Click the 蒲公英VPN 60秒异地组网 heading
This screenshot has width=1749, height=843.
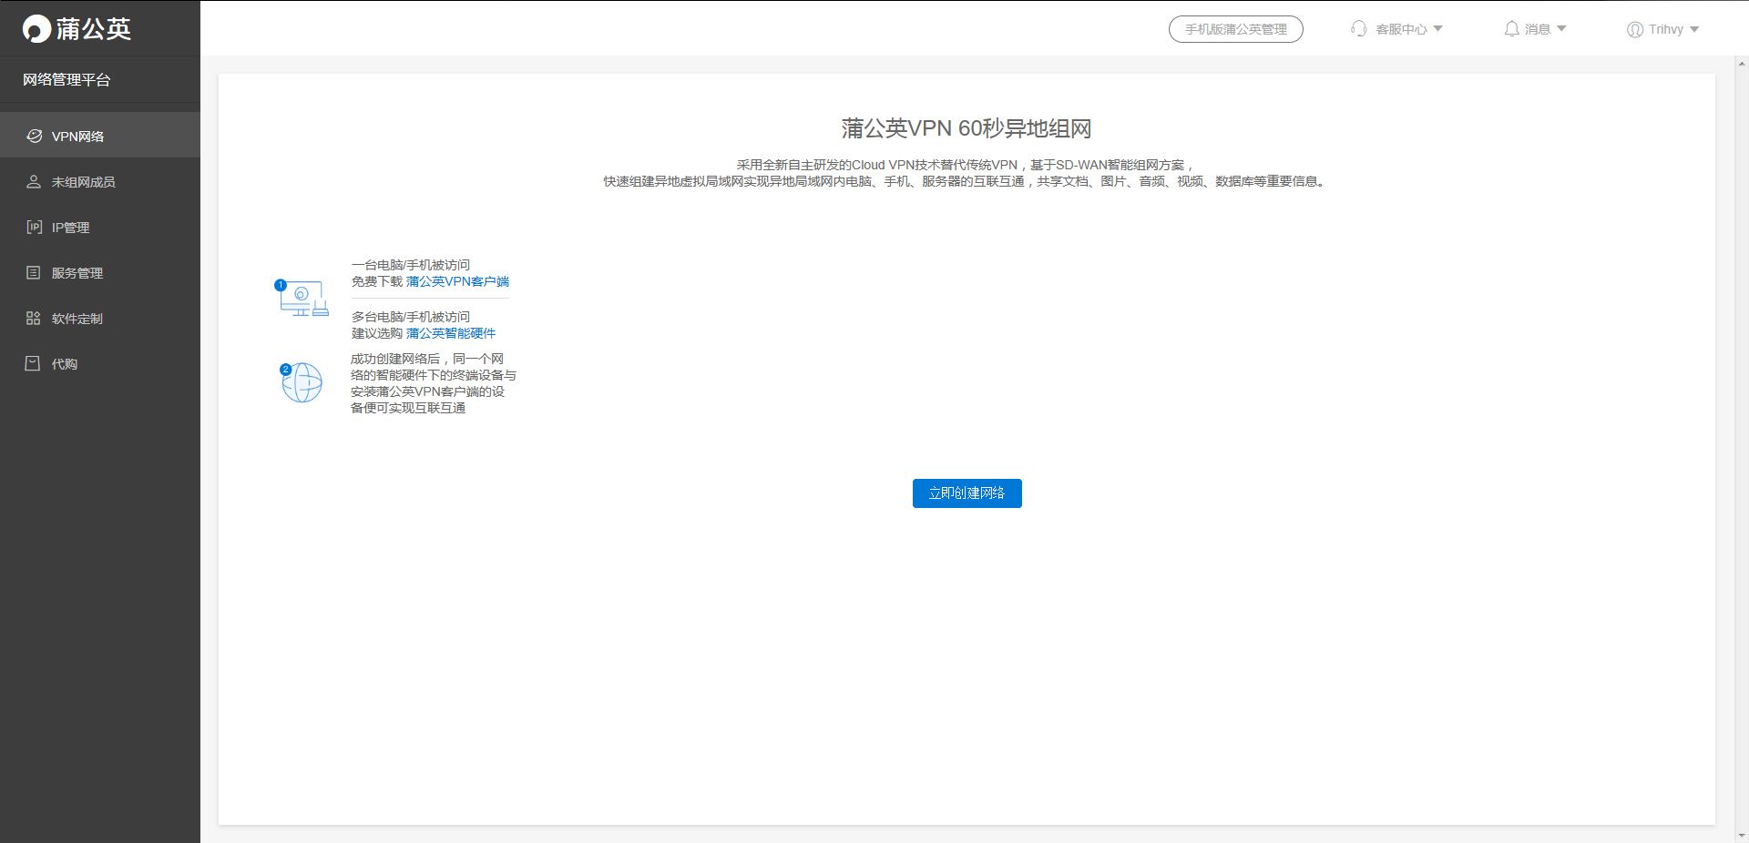click(967, 128)
